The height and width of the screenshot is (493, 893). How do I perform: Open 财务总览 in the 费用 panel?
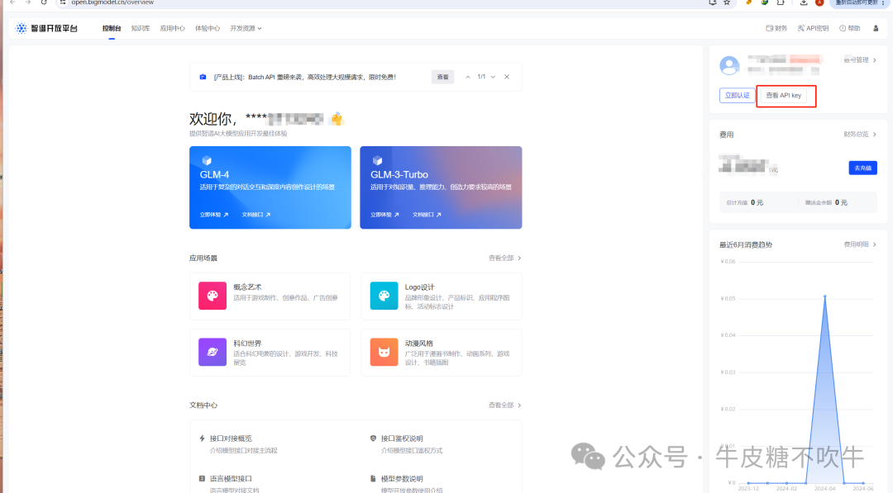point(860,135)
